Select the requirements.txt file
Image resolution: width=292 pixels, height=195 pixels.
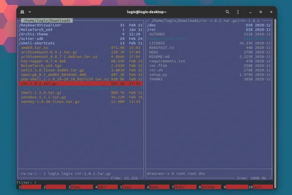[x=209, y=61]
